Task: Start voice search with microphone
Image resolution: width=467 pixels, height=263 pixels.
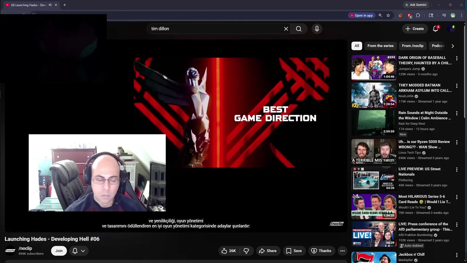Action: pyautogui.click(x=317, y=29)
